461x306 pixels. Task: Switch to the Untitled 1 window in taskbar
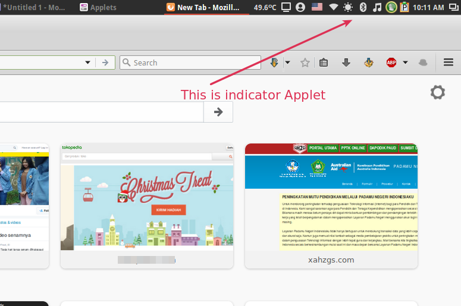33,8
